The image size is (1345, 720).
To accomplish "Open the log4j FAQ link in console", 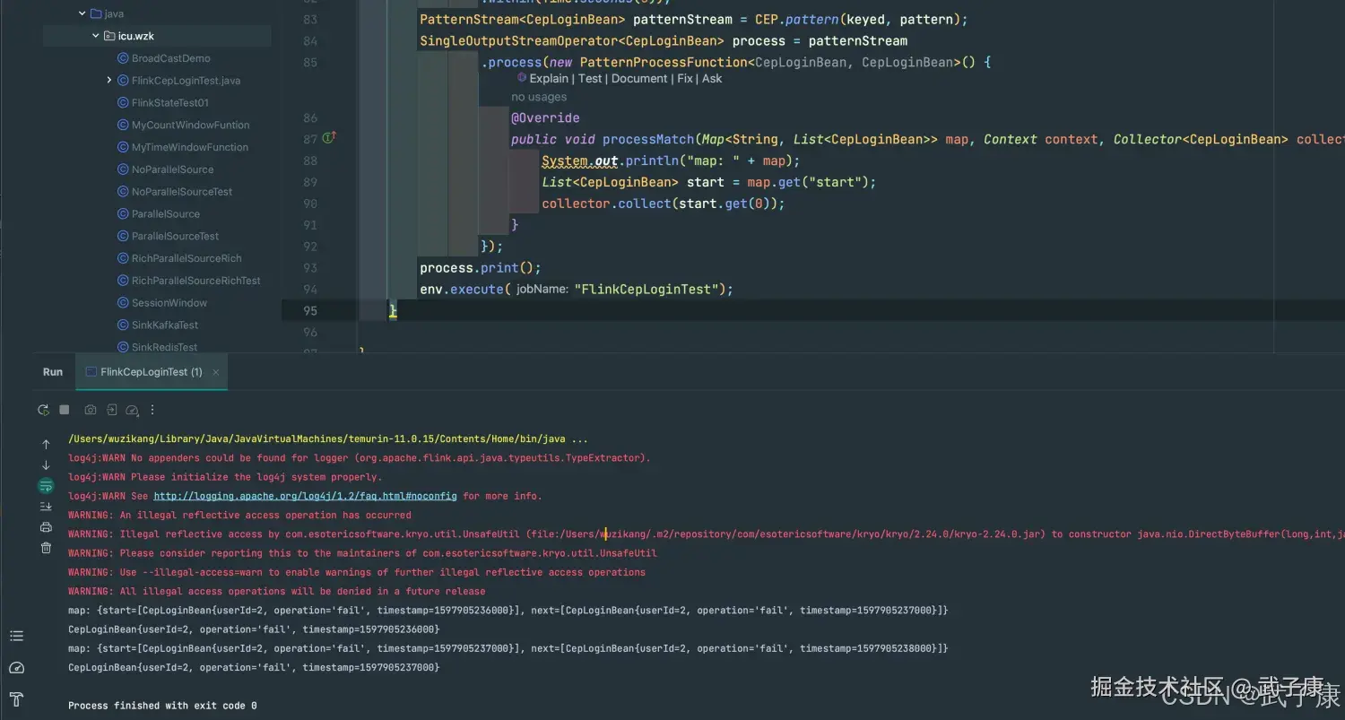I will (x=306, y=496).
